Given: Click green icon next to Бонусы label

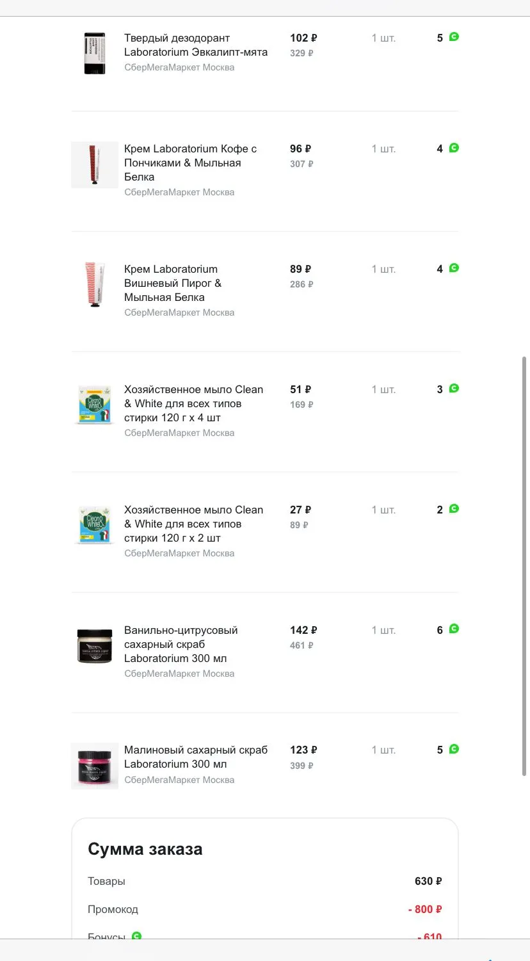Looking at the screenshot, I should coord(136,935).
